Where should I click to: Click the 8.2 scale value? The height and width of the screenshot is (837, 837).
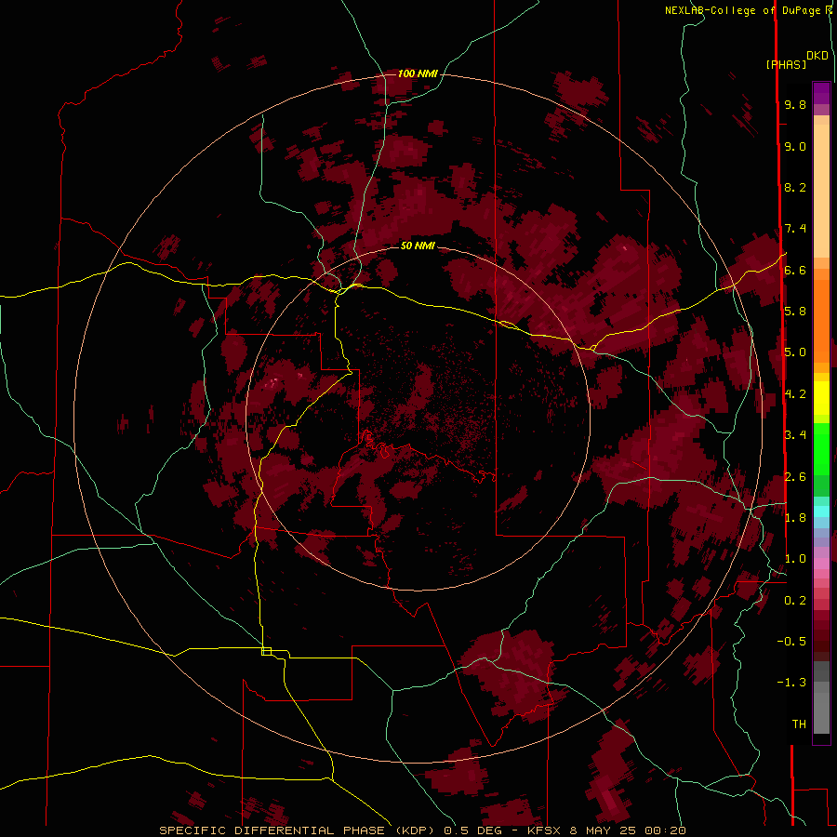point(795,187)
